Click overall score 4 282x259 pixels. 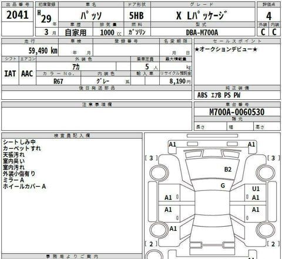268,16
